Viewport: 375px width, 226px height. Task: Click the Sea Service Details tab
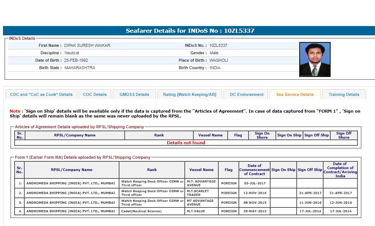pyautogui.click(x=295, y=94)
